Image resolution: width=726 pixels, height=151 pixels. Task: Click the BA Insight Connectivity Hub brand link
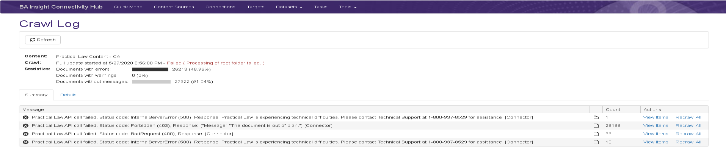[61, 7]
